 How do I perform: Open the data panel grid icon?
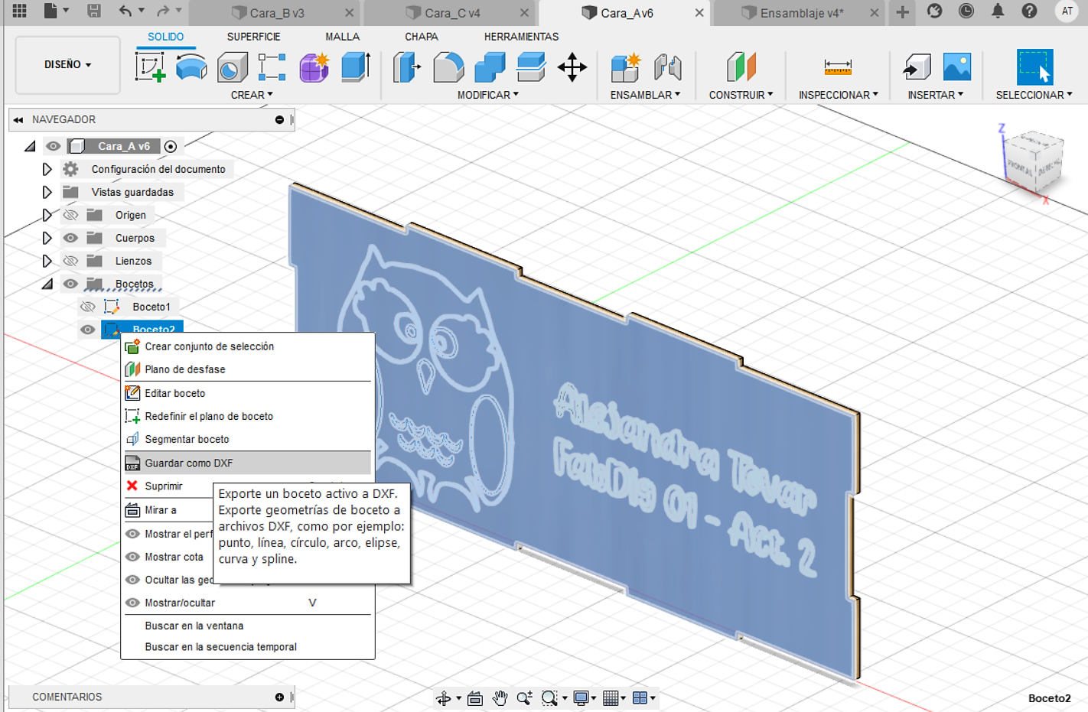pyautogui.click(x=19, y=11)
